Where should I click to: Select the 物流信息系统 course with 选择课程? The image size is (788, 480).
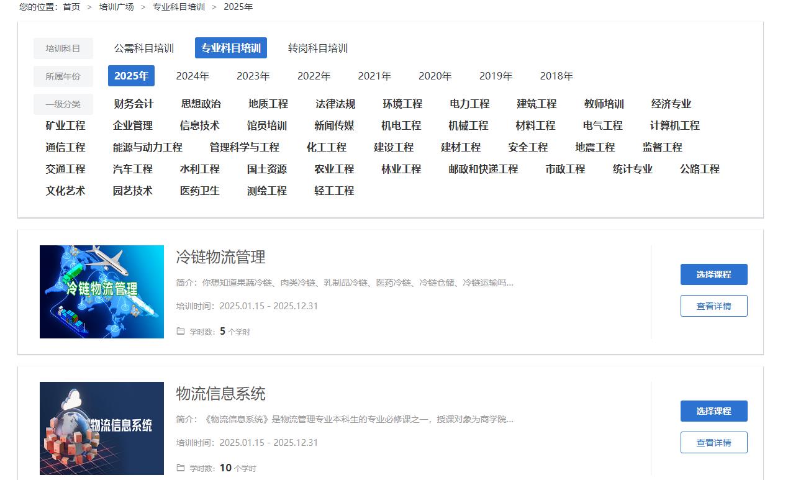pos(713,411)
